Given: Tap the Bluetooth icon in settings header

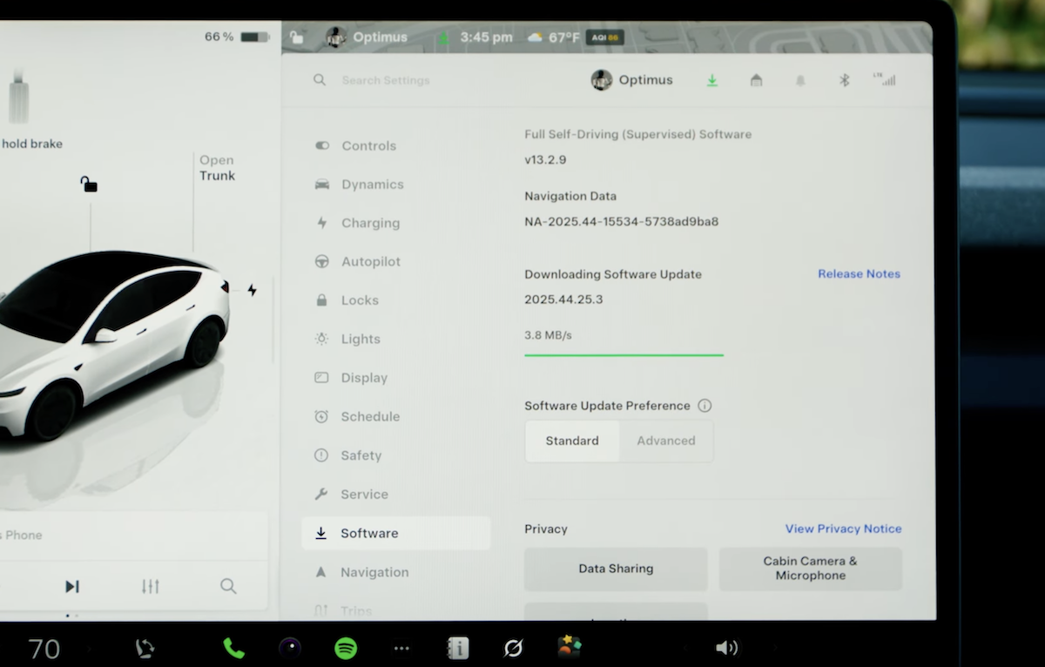Looking at the screenshot, I should 843,80.
